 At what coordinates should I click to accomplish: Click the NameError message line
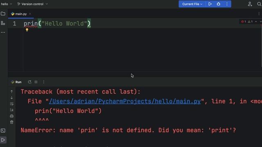(x=128, y=130)
